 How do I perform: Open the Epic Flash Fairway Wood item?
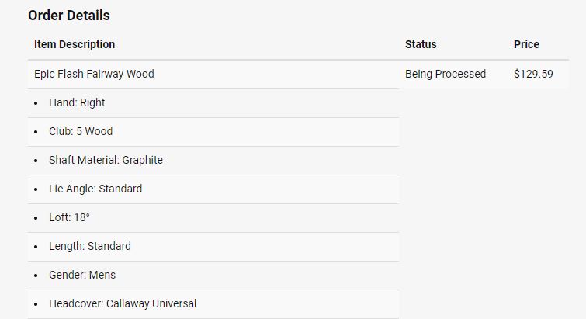(x=94, y=74)
